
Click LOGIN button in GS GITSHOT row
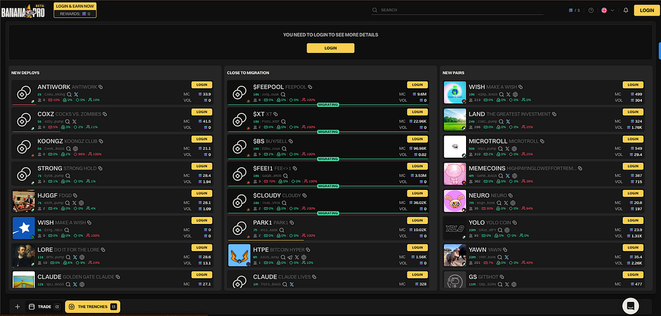[633, 274]
